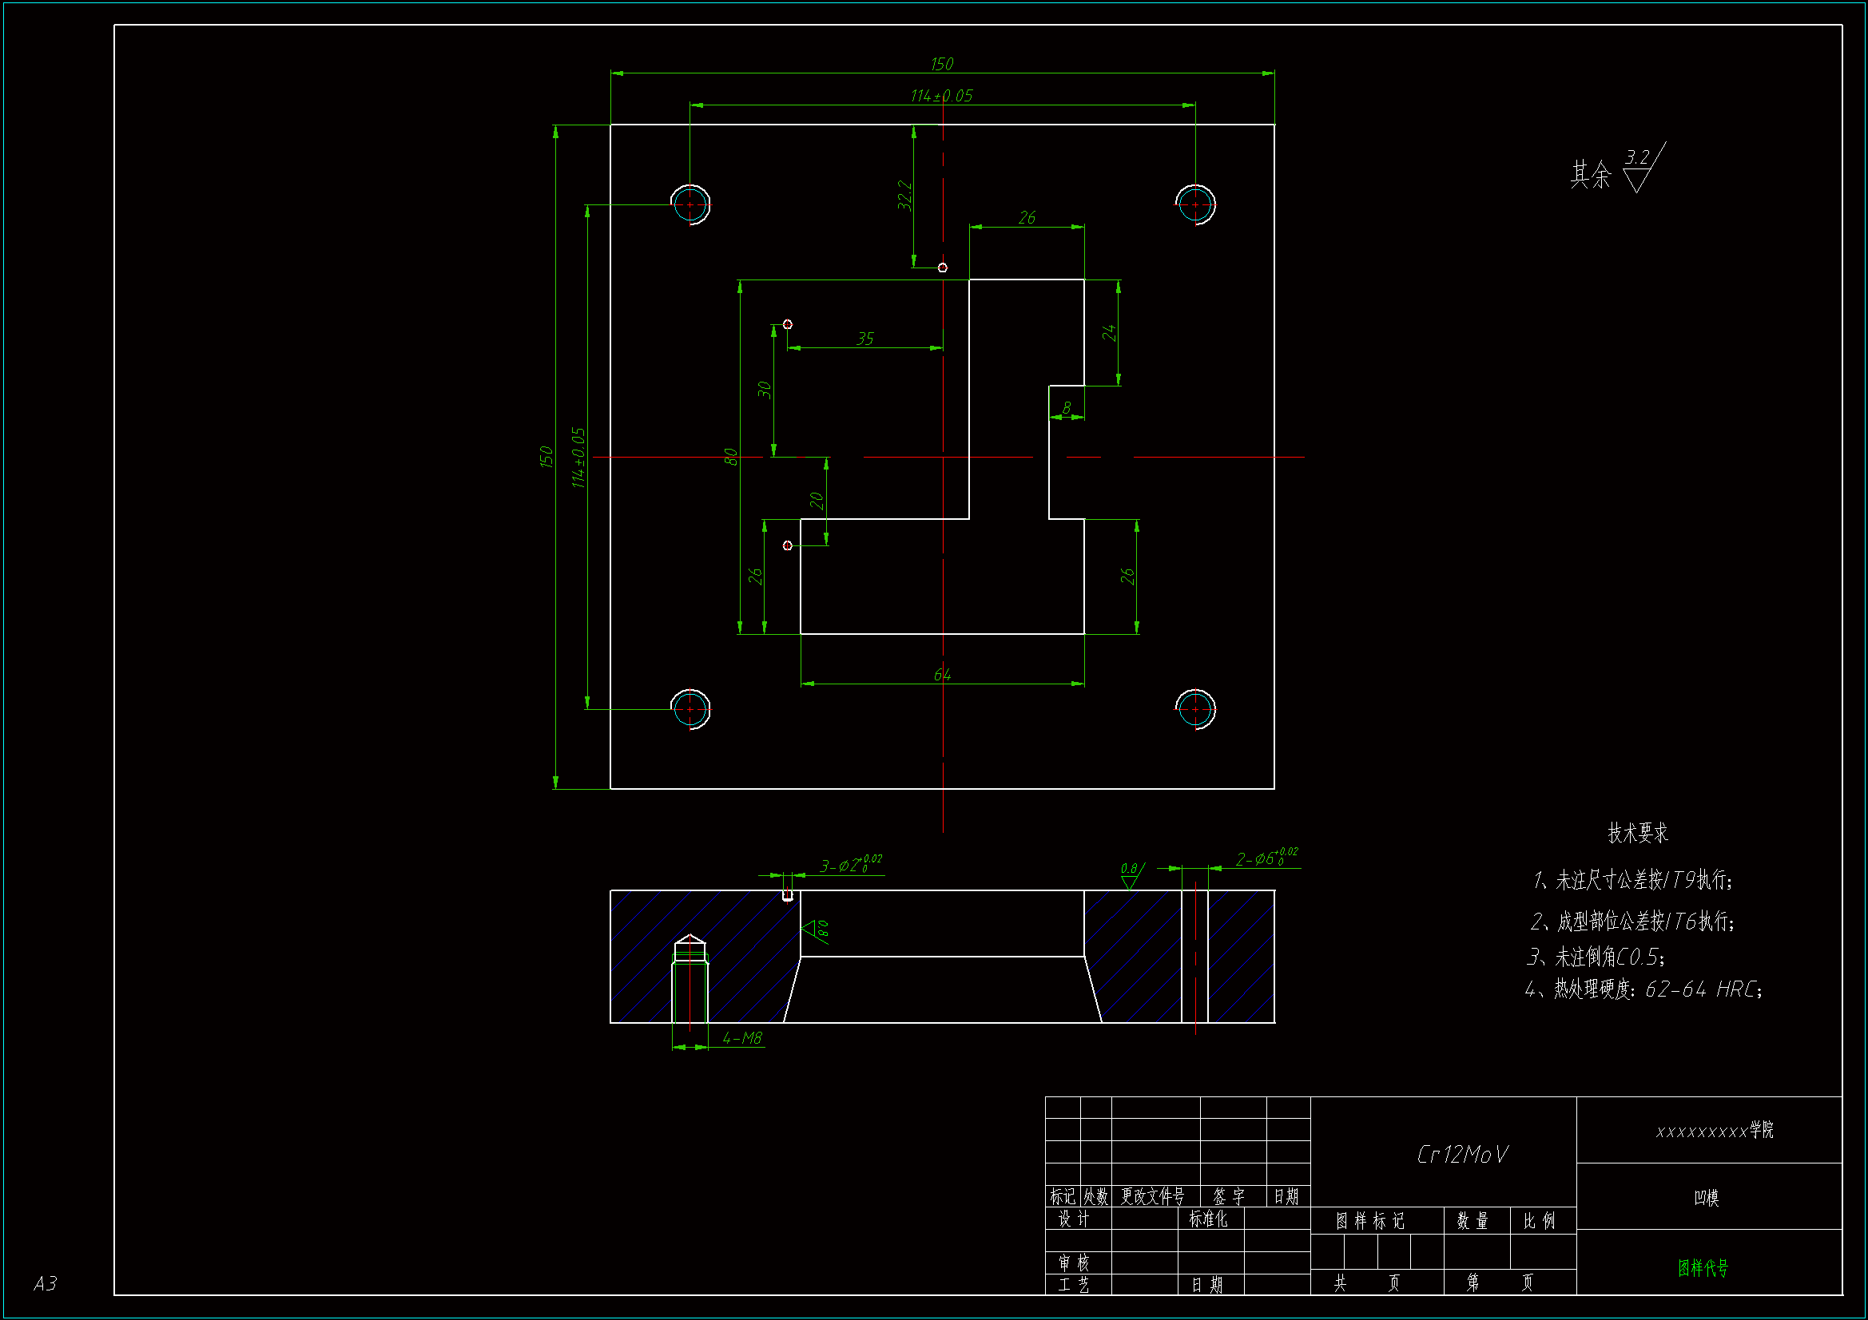
Task: Click the 0.8 roughness symbol on section view
Action: (x=1131, y=875)
